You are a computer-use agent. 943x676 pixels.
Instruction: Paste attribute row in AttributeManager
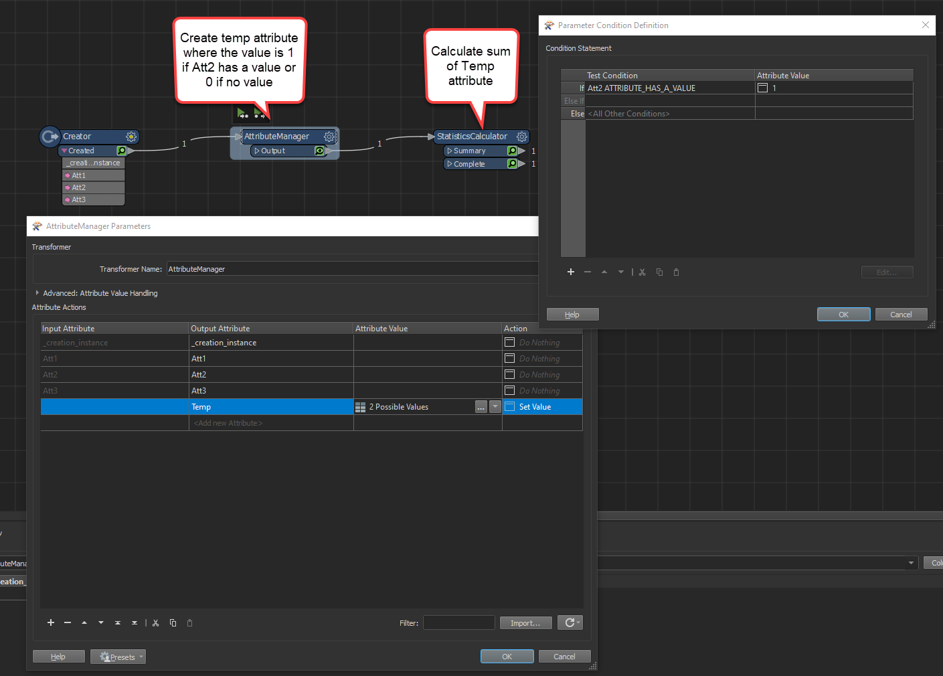point(189,622)
